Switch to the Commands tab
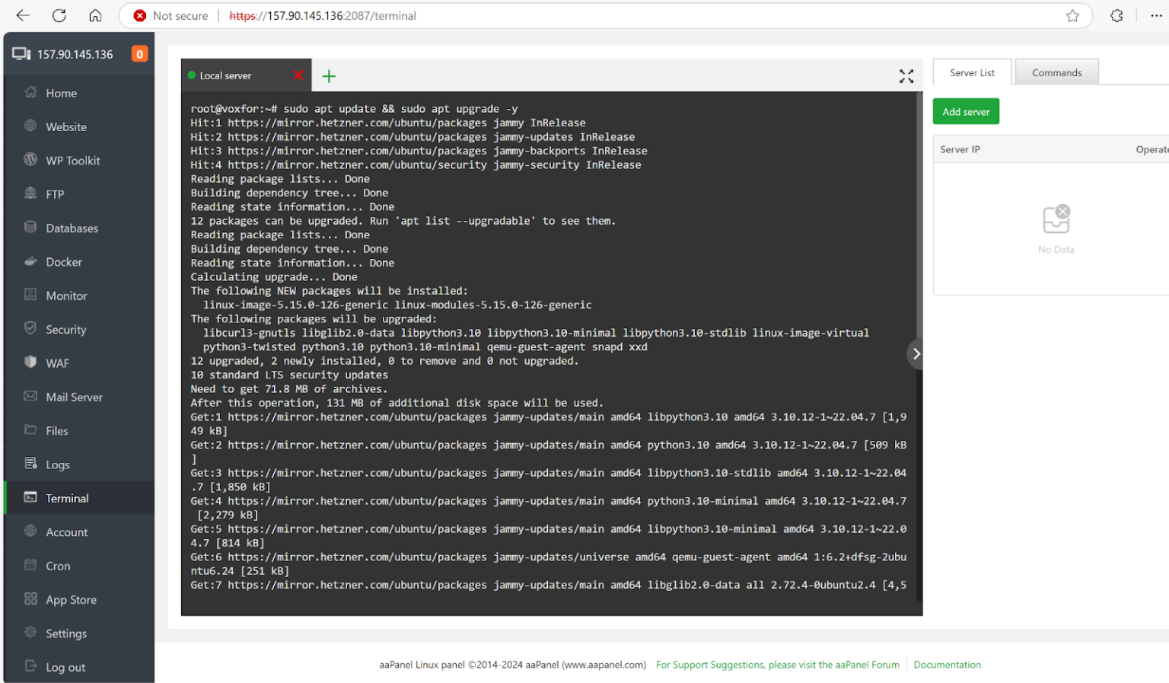The width and height of the screenshot is (1169, 683). [1056, 72]
